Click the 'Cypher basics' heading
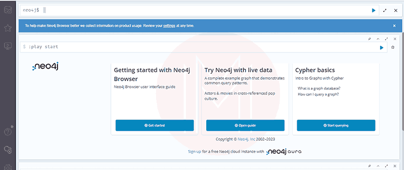 (315, 70)
